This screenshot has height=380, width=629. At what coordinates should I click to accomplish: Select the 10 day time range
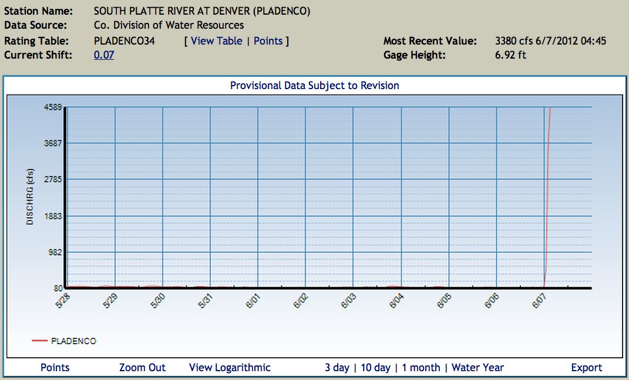pyautogui.click(x=375, y=368)
